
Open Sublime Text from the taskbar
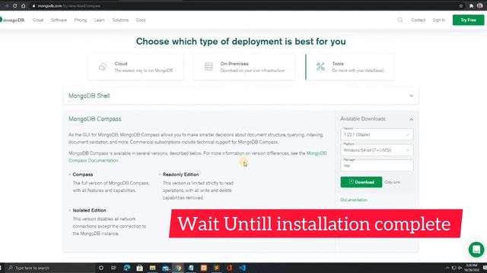[x=216, y=268]
